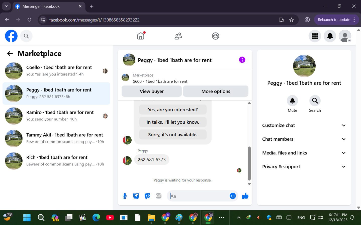Screen dimensions: 361x225
Task: Open Chrome tab search dropdown
Action: pyautogui.click(x=6, y=6)
